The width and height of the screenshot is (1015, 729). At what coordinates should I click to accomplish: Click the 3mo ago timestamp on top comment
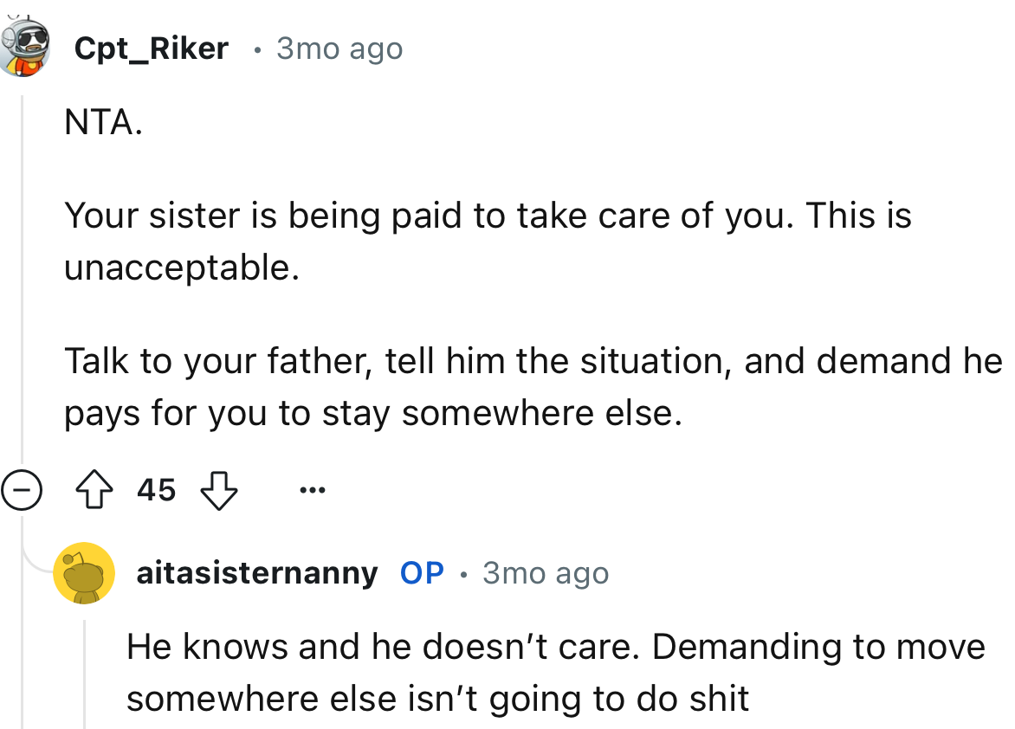pyautogui.click(x=339, y=48)
